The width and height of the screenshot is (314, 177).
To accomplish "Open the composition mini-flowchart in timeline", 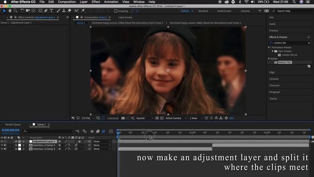I will (x=78, y=131).
